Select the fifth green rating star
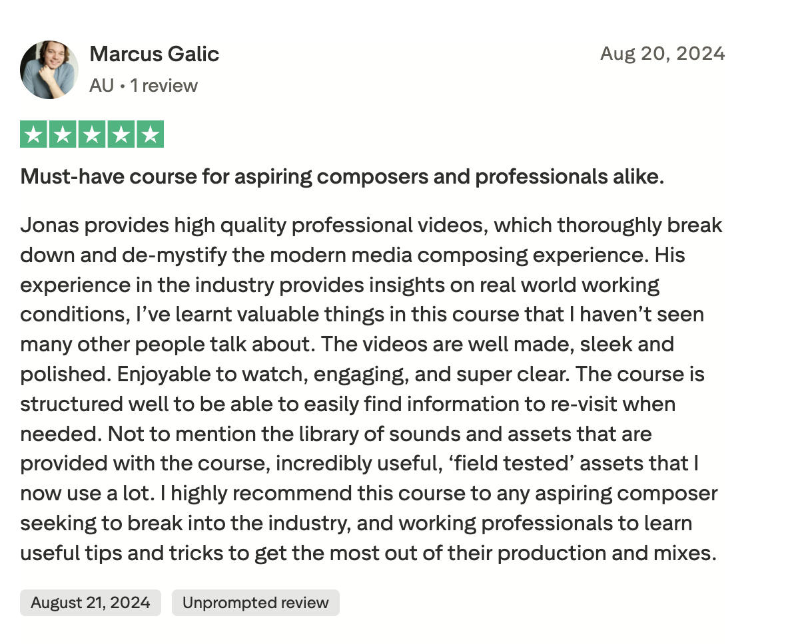 tap(151, 135)
